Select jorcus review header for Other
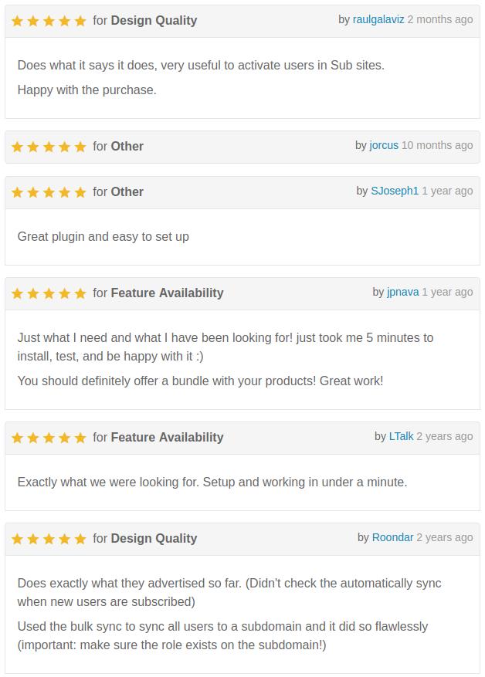Screen dimensions: 485x677 [242, 147]
